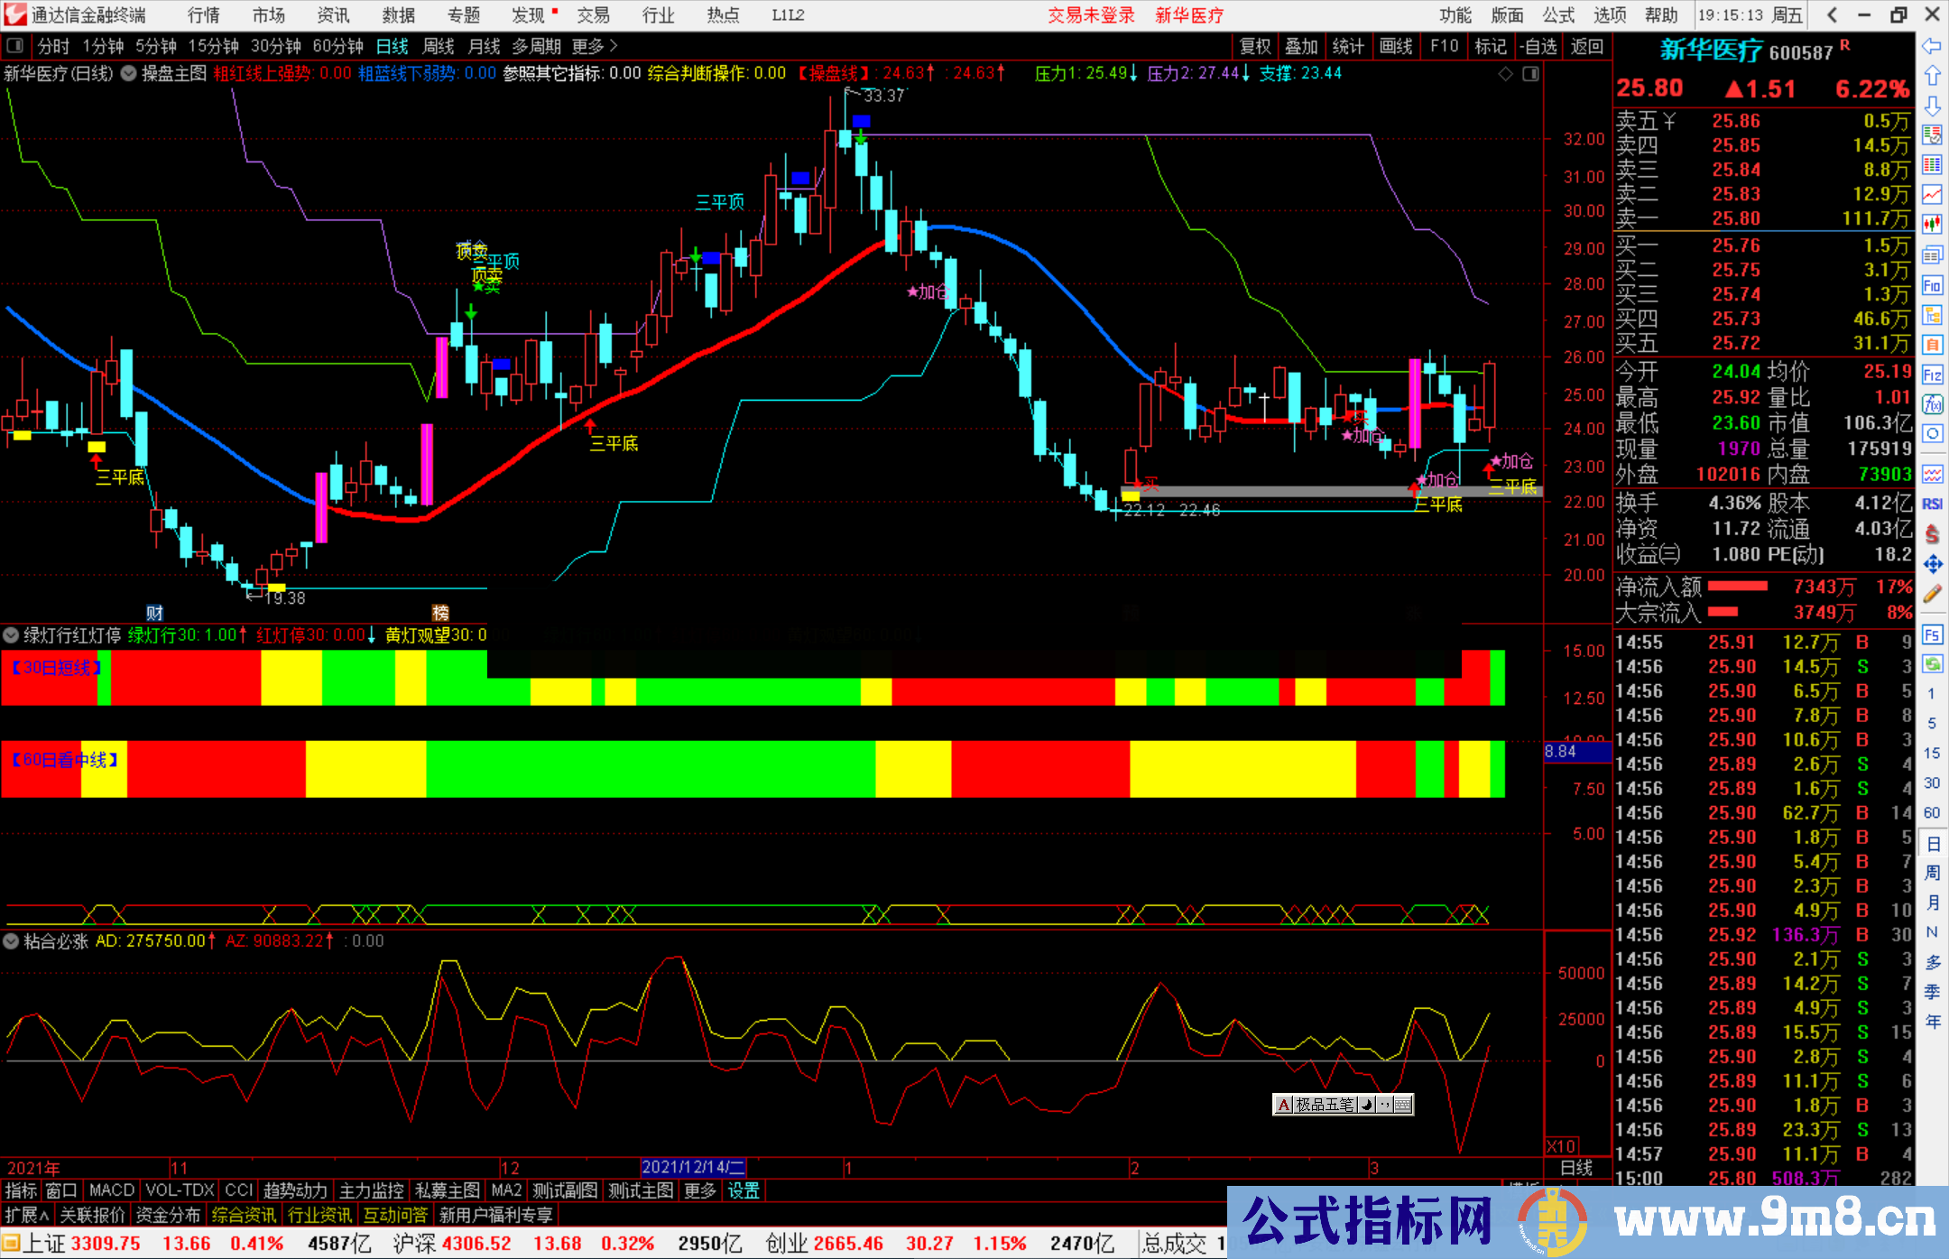Expand the 更多 period dropdown
1949x1259 pixels.
(x=587, y=46)
